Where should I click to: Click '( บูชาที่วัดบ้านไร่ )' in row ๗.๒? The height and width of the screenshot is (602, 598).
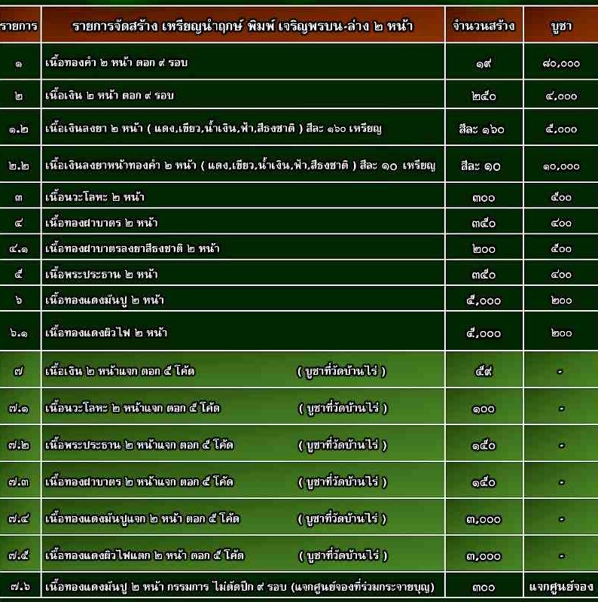[343, 445]
